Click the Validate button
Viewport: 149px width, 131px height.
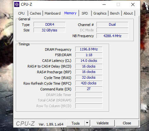[103, 123]
